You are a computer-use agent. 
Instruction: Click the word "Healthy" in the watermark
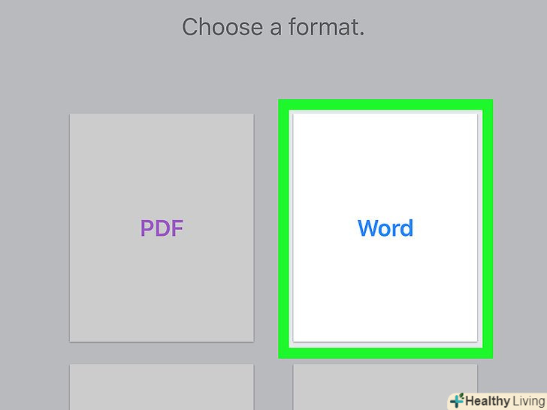click(488, 401)
